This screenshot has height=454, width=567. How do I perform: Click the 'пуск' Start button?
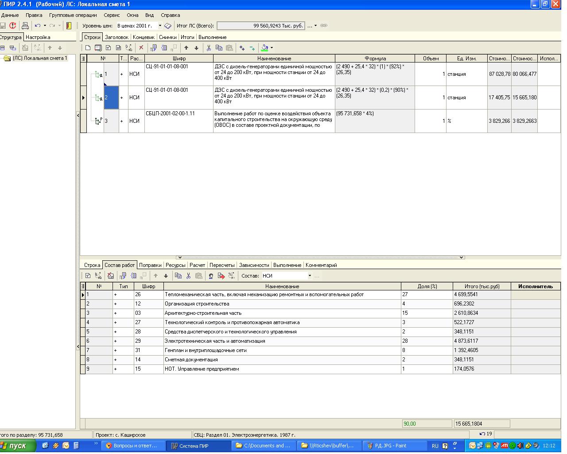pos(17,446)
